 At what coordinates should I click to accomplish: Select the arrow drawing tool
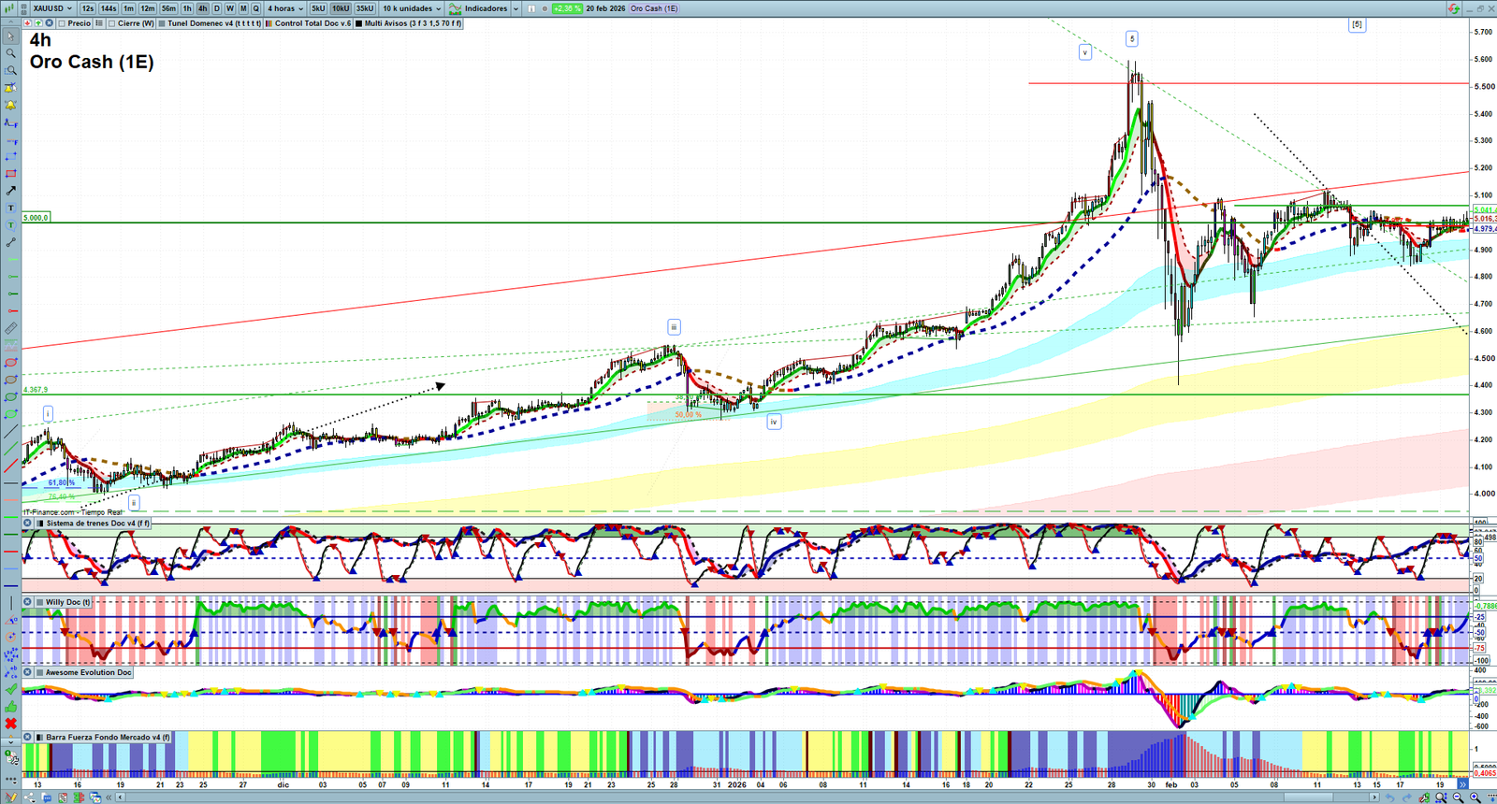11,191
